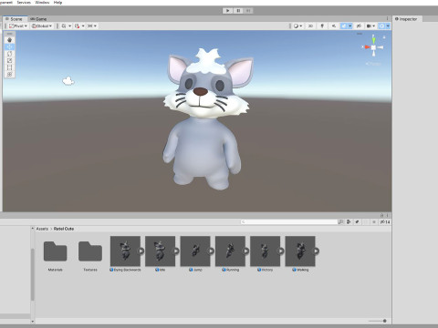438x328 pixels.
Task: Expand the Dying Backwards asset arrow
Action: (141, 251)
